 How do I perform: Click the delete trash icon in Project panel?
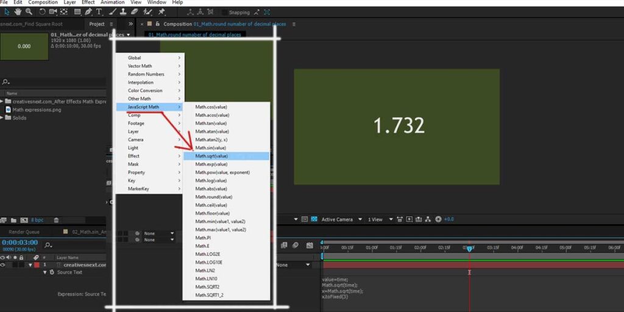pyautogui.click(x=56, y=220)
